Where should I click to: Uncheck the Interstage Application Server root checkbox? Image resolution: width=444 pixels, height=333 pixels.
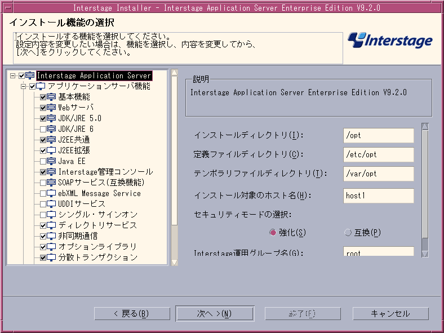click(21, 76)
